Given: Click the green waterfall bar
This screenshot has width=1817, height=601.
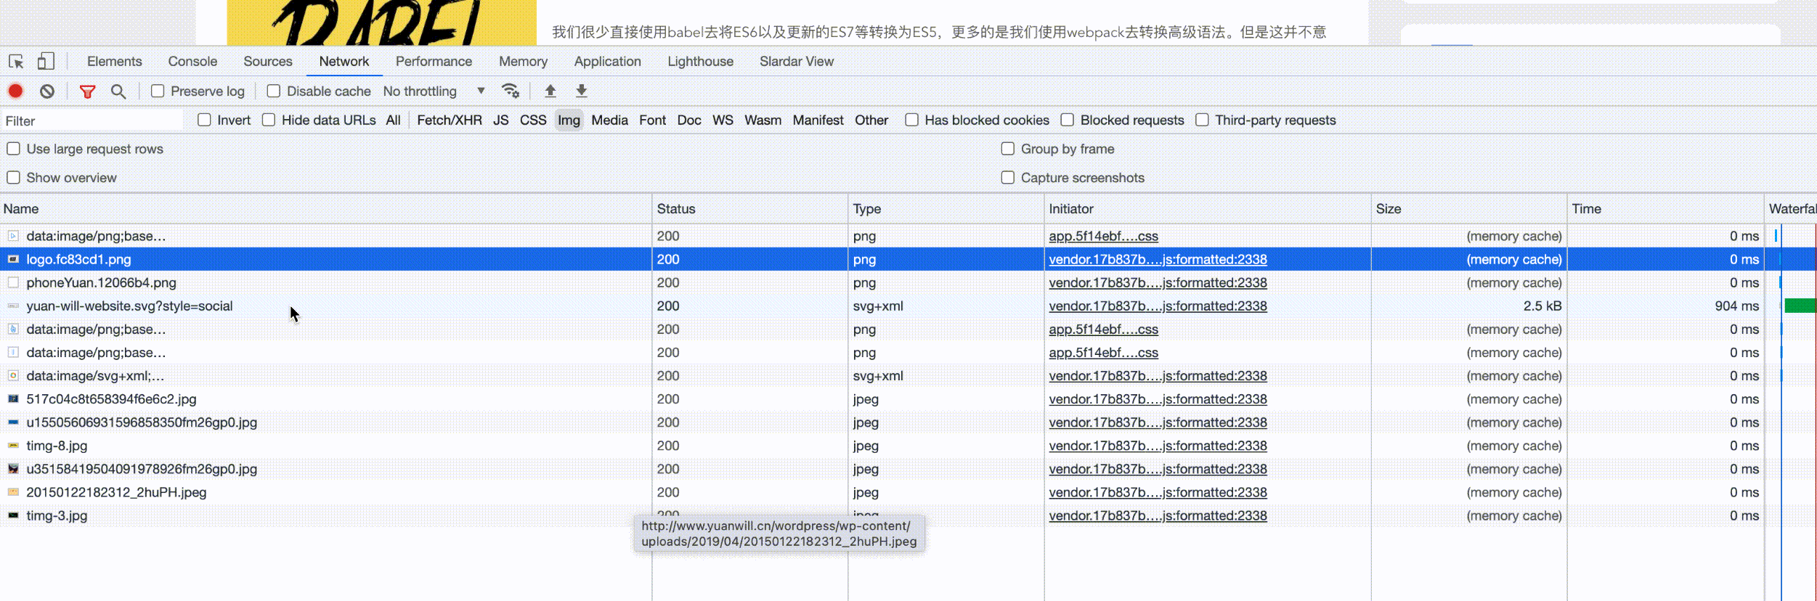Looking at the screenshot, I should coord(1800,306).
